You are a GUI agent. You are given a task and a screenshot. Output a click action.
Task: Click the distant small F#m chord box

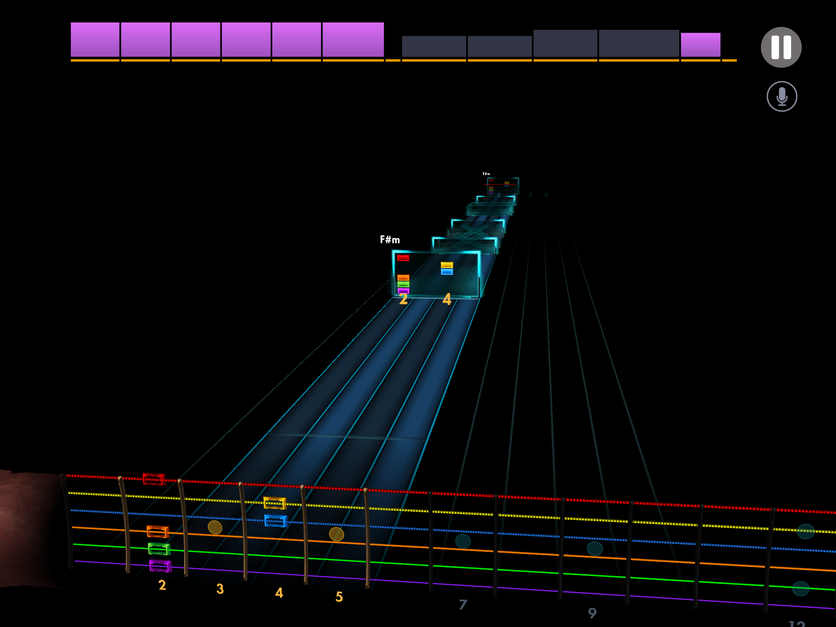502,186
